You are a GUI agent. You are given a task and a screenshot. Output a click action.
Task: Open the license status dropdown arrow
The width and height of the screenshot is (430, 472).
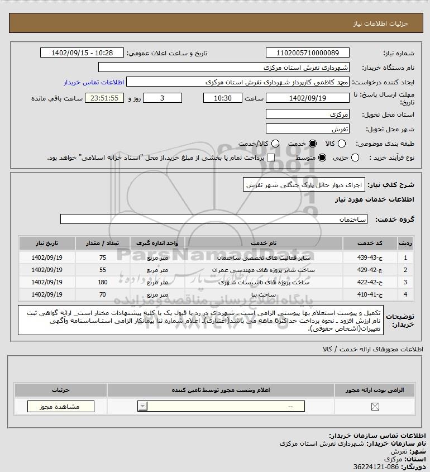[142, 407]
